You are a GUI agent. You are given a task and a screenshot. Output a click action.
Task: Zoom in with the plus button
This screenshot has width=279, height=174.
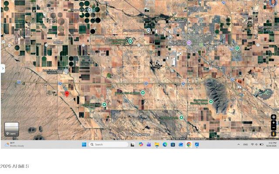274,123
